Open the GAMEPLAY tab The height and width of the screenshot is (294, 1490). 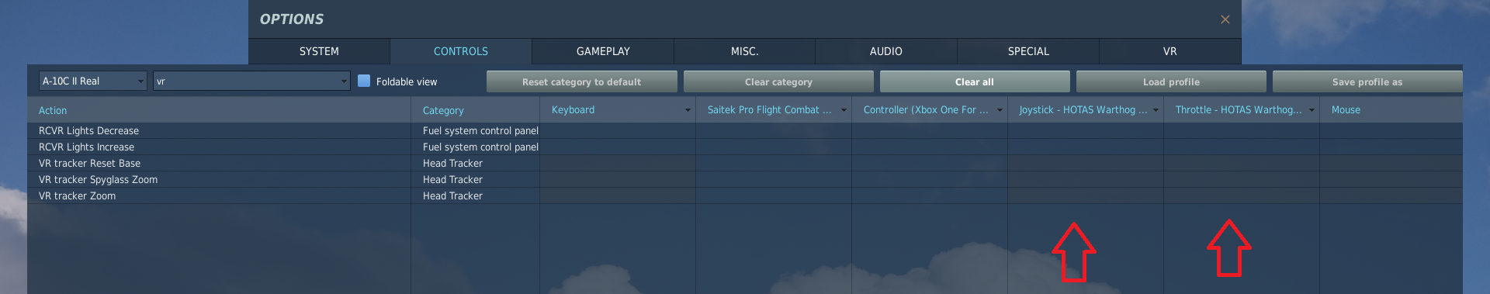click(x=603, y=51)
